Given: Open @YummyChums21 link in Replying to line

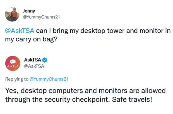Looking at the screenshot, I should 49,79.
